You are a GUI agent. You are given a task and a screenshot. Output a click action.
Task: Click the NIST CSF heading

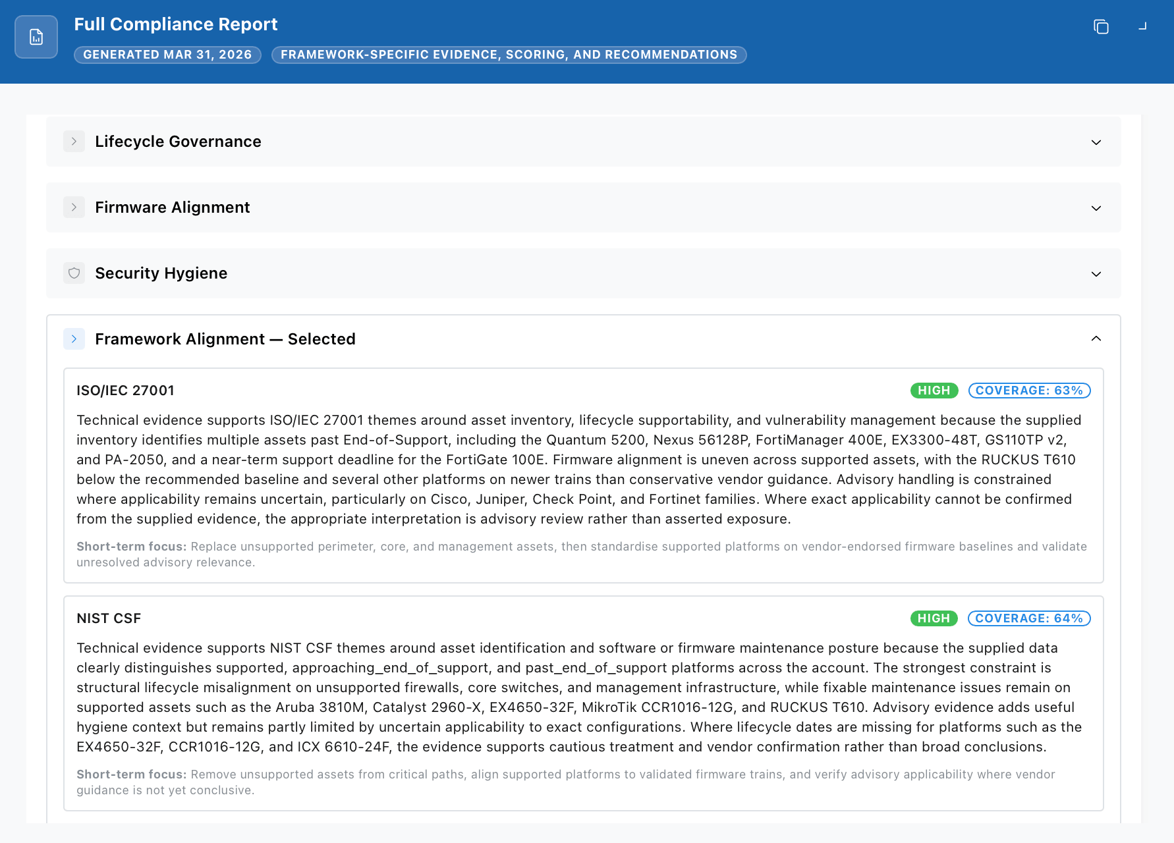[x=109, y=618]
